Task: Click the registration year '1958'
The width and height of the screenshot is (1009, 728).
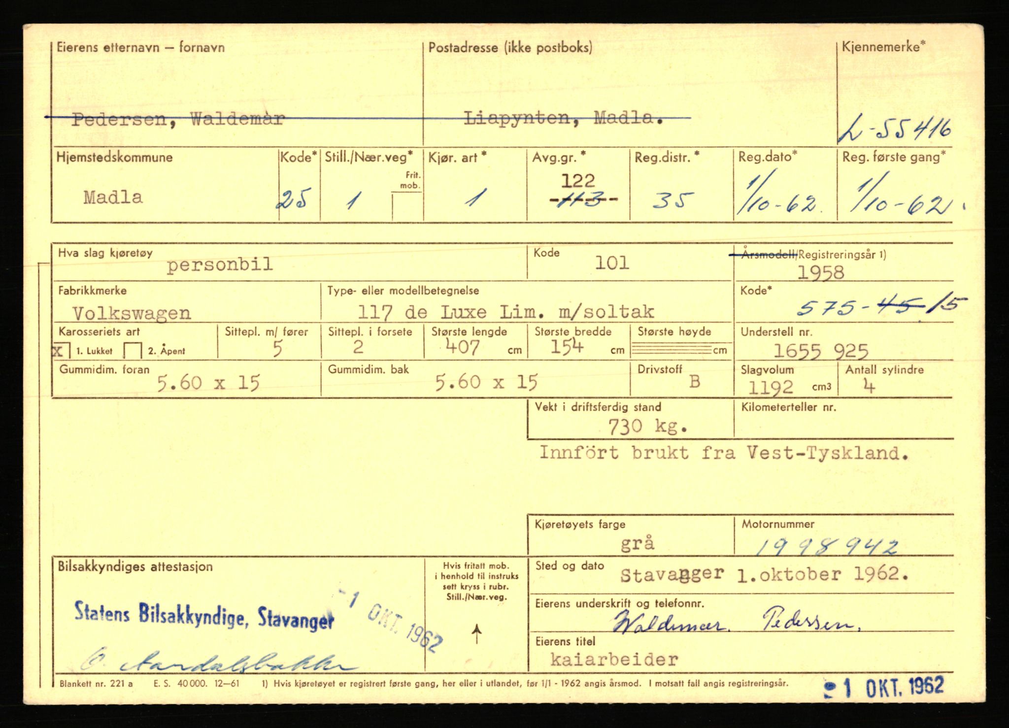Action: pos(820,272)
